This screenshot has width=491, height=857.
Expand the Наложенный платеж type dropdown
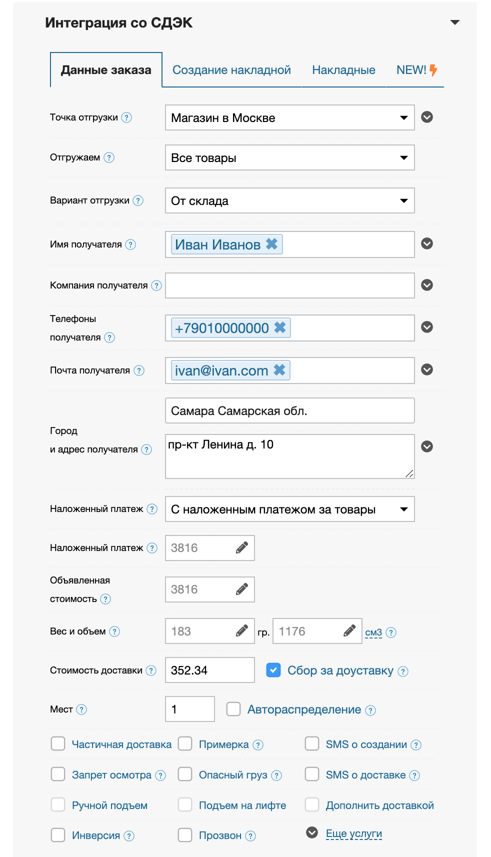(x=289, y=509)
